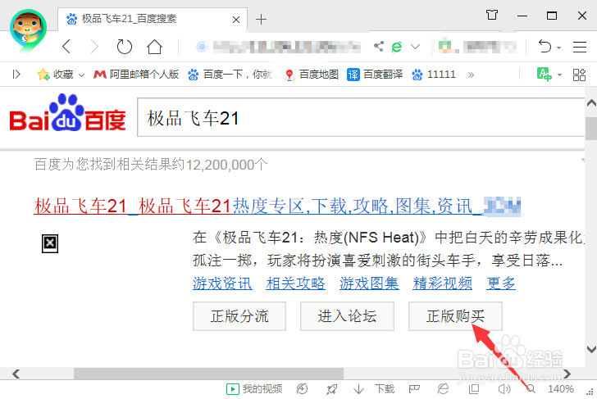Image resolution: width=597 pixels, height=399 pixels.
Task: Click the share icon in address bar
Action: tap(379, 47)
